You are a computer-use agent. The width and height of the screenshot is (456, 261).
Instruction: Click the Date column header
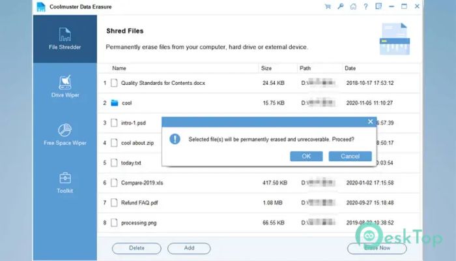coord(350,68)
